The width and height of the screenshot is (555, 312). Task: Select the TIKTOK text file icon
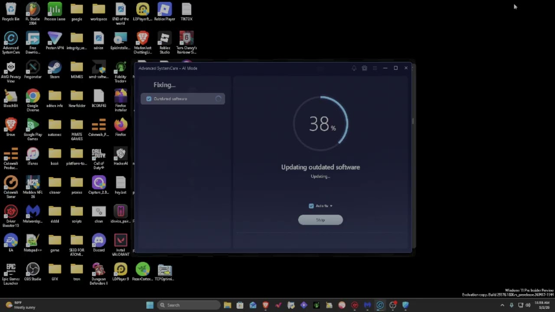tap(186, 12)
